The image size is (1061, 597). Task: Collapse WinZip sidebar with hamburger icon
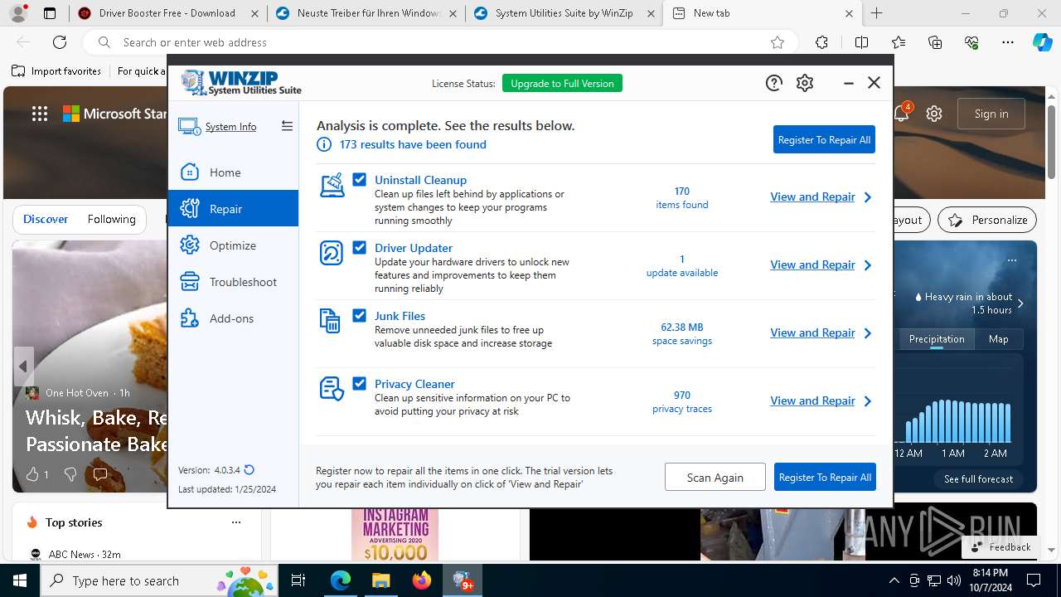(287, 126)
